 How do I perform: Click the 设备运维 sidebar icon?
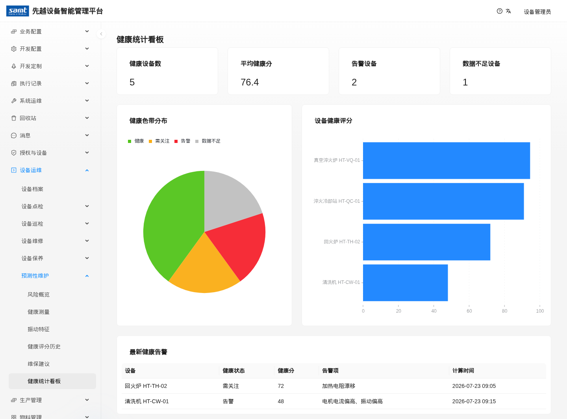[x=14, y=170]
